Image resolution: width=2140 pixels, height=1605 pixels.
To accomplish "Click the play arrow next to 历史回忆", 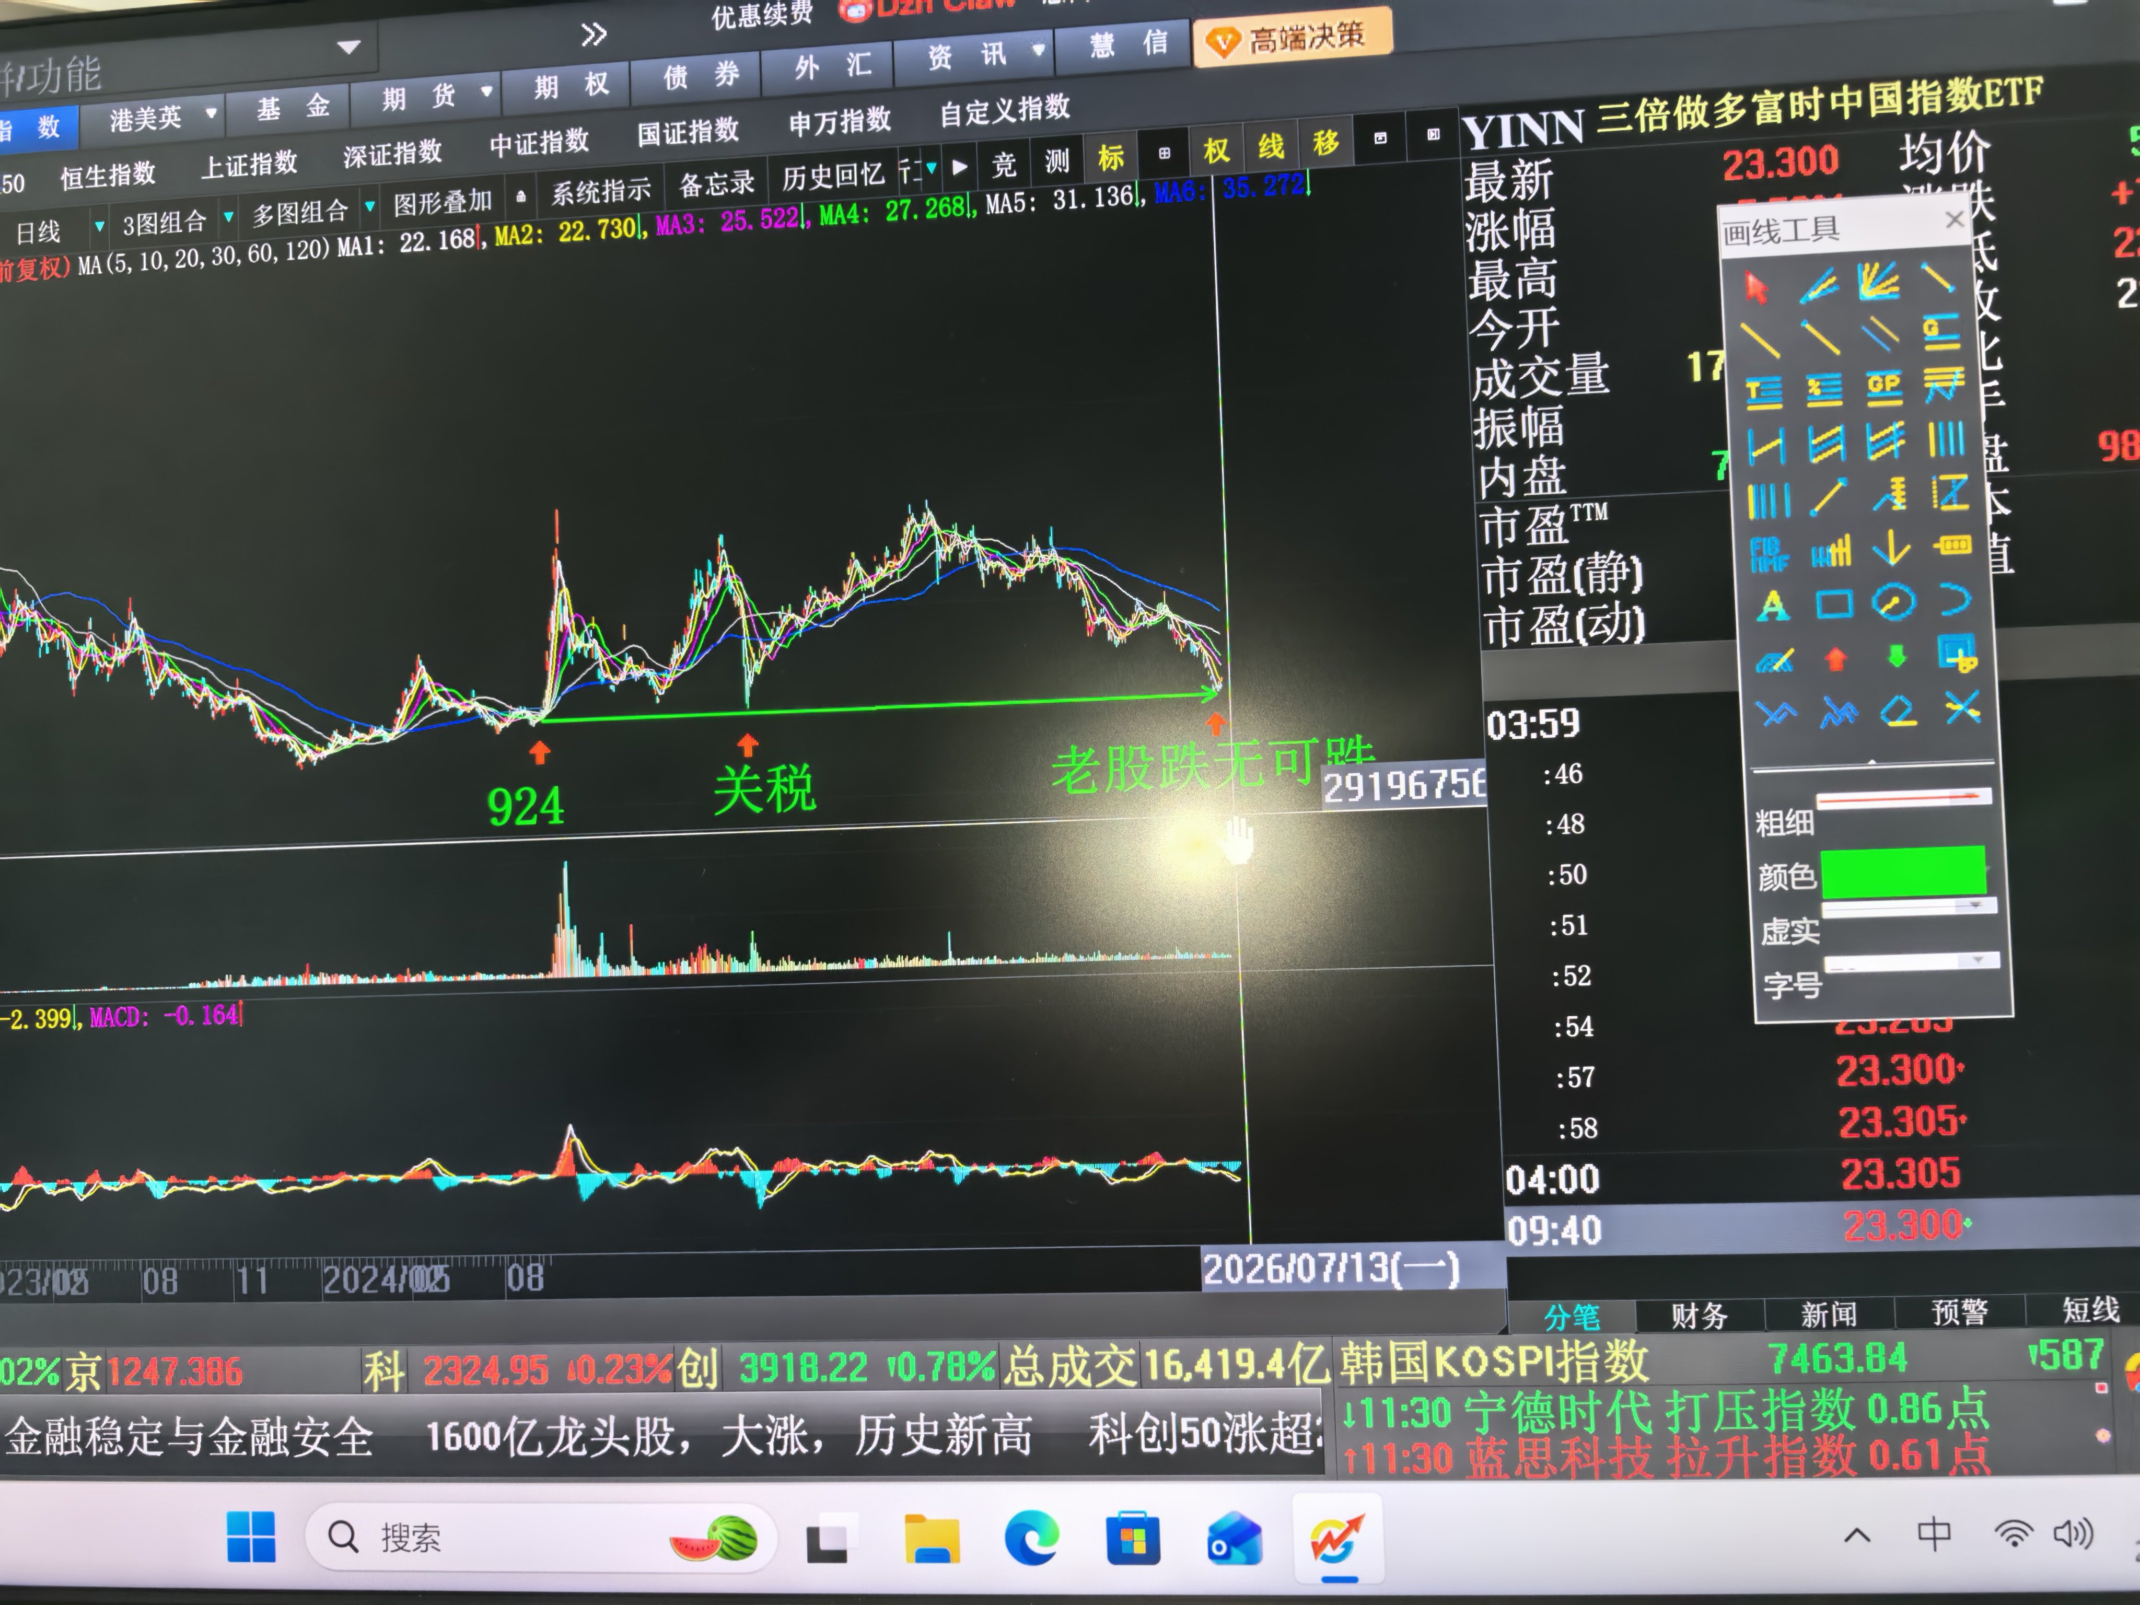I will (959, 166).
